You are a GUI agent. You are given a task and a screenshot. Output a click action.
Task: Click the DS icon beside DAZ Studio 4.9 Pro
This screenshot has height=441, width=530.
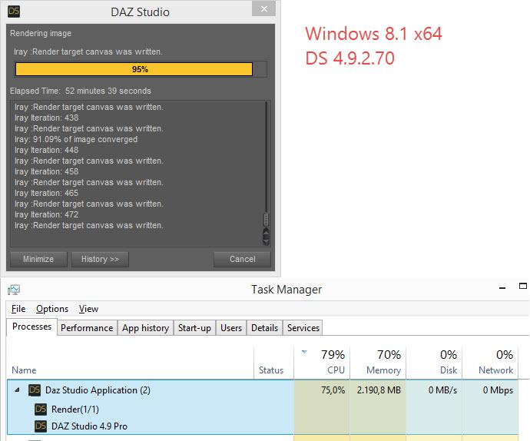point(41,426)
